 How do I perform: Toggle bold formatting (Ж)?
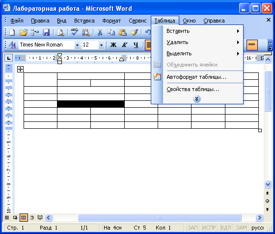click(113, 45)
